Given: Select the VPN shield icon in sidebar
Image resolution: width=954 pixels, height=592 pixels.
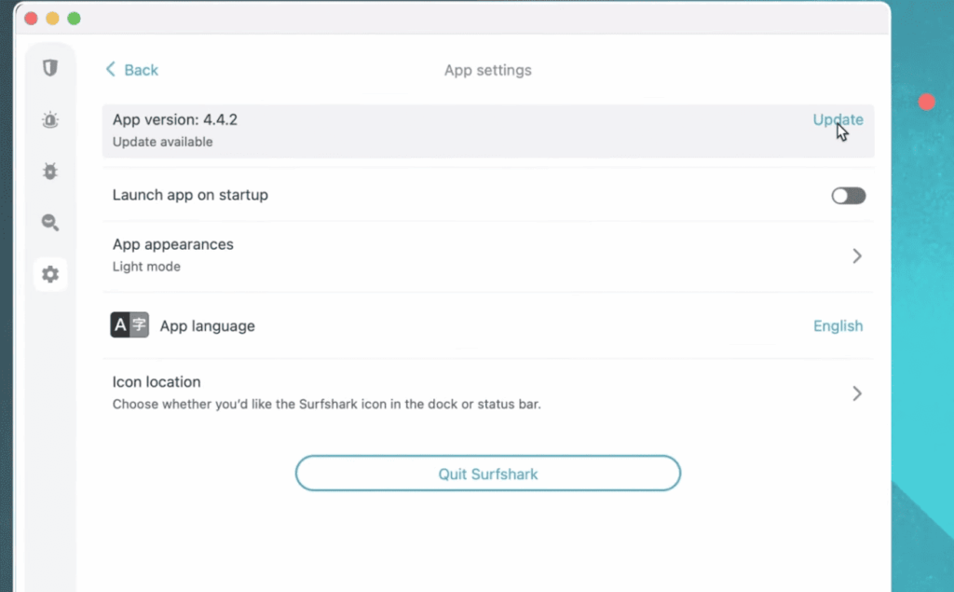Looking at the screenshot, I should click(x=50, y=67).
